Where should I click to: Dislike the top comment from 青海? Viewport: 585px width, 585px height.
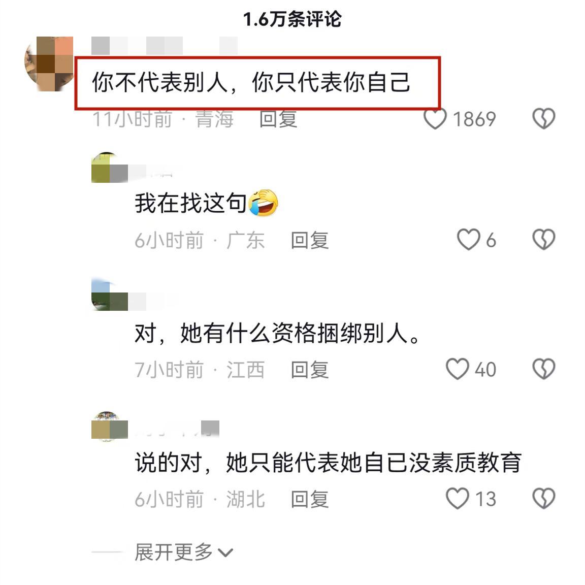point(543,119)
